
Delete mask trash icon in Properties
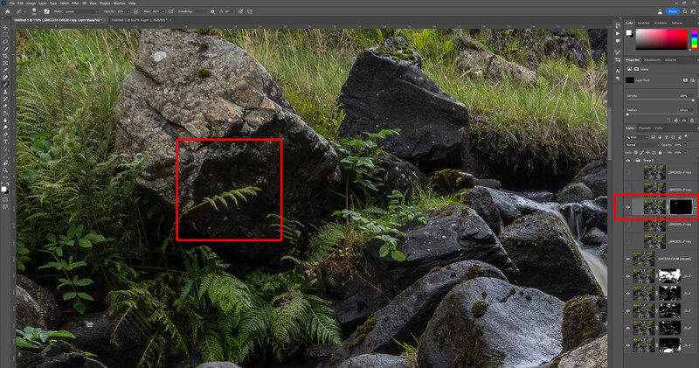coord(692,121)
